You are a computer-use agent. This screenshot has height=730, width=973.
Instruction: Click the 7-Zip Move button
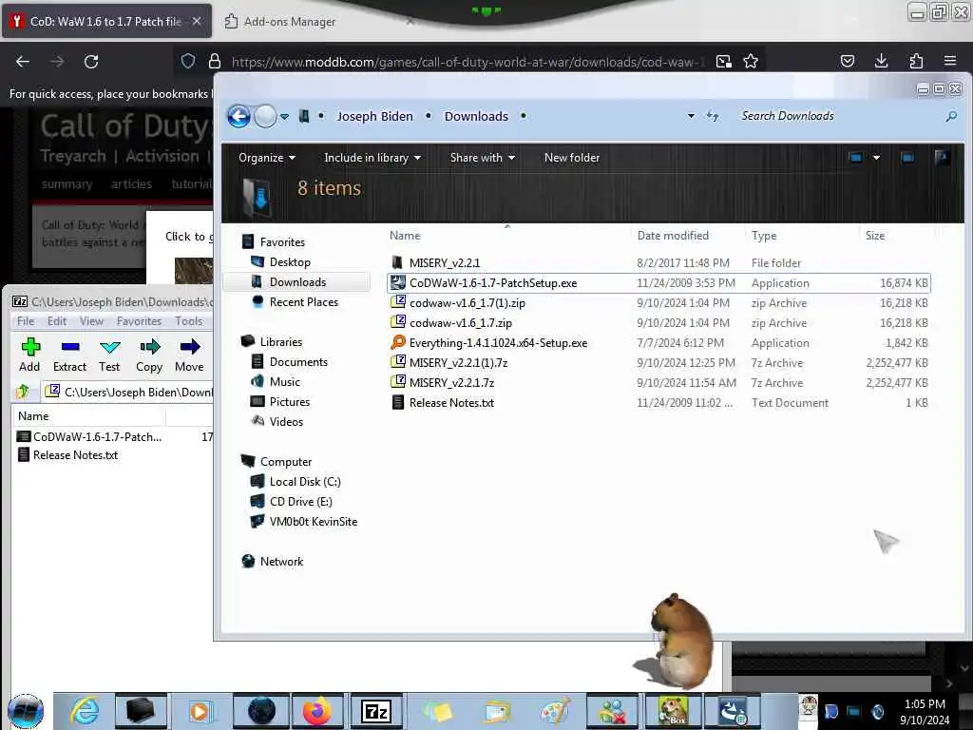click(x=189, y=355)
